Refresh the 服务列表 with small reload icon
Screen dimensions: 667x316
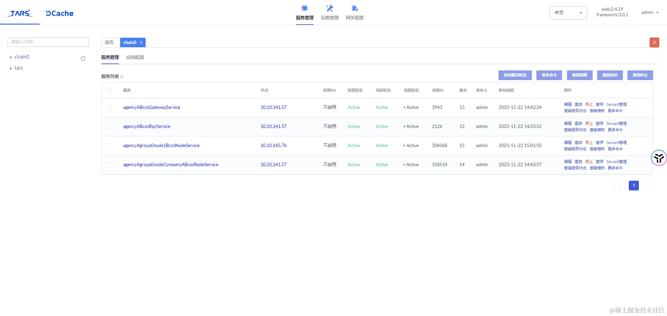tap(122, 77)
